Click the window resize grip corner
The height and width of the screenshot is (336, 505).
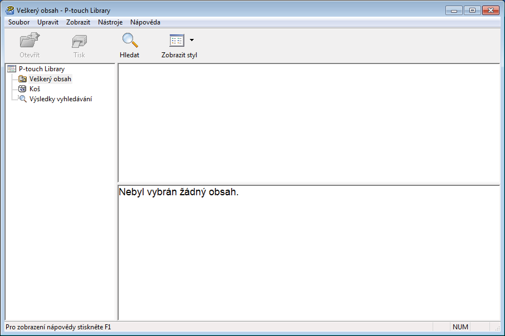[497, 328]
